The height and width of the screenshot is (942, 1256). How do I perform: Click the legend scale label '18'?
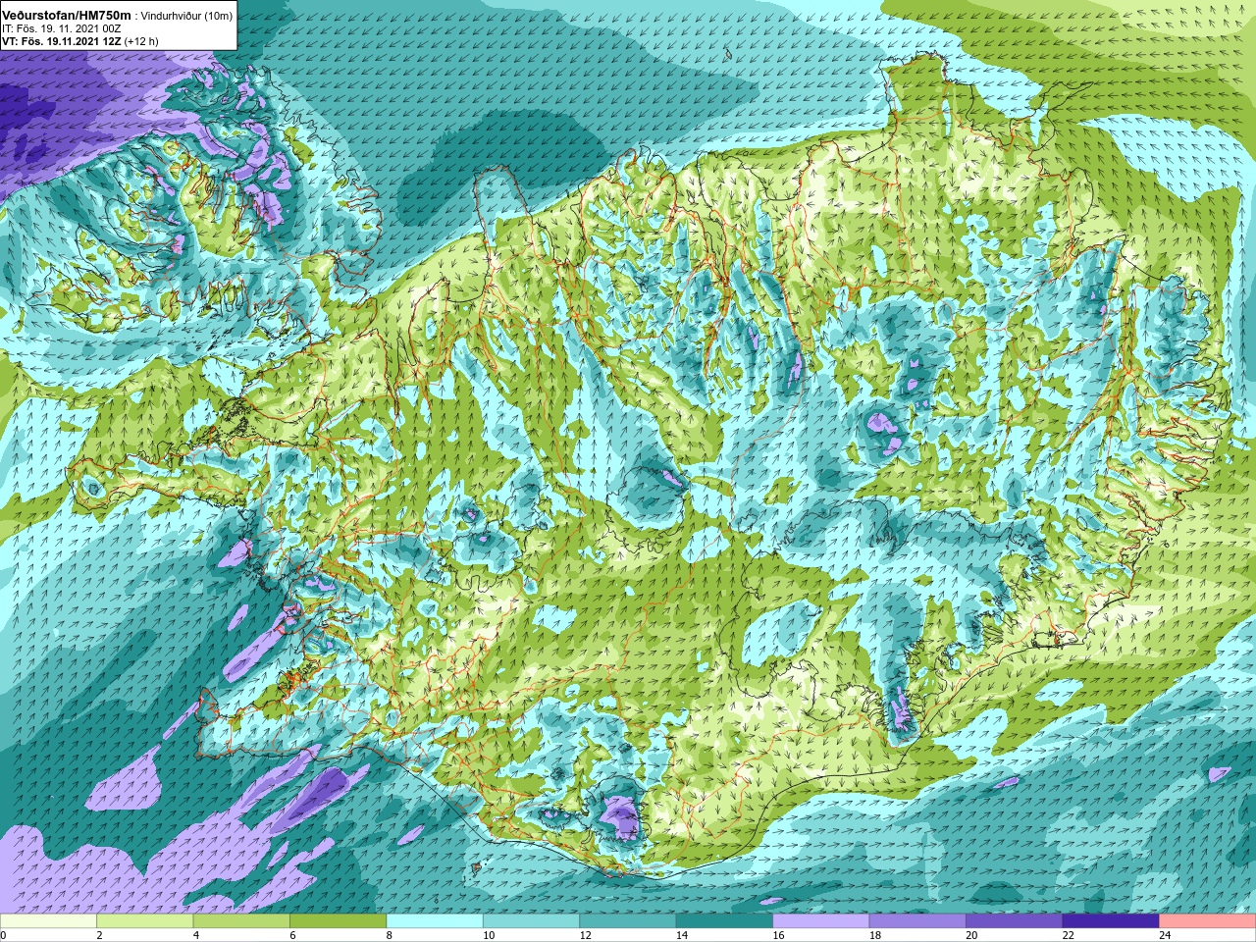coord(874,935)
